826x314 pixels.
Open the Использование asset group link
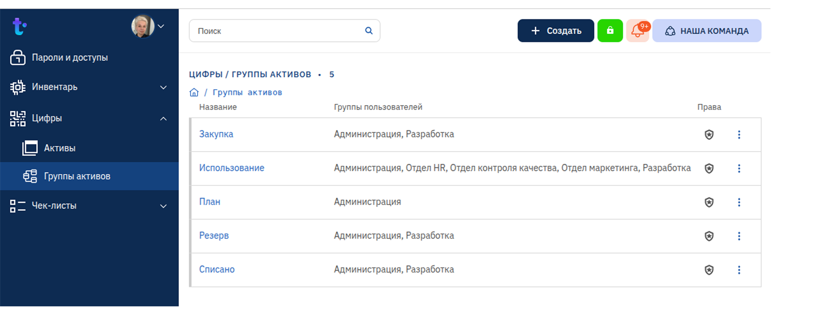232,168
